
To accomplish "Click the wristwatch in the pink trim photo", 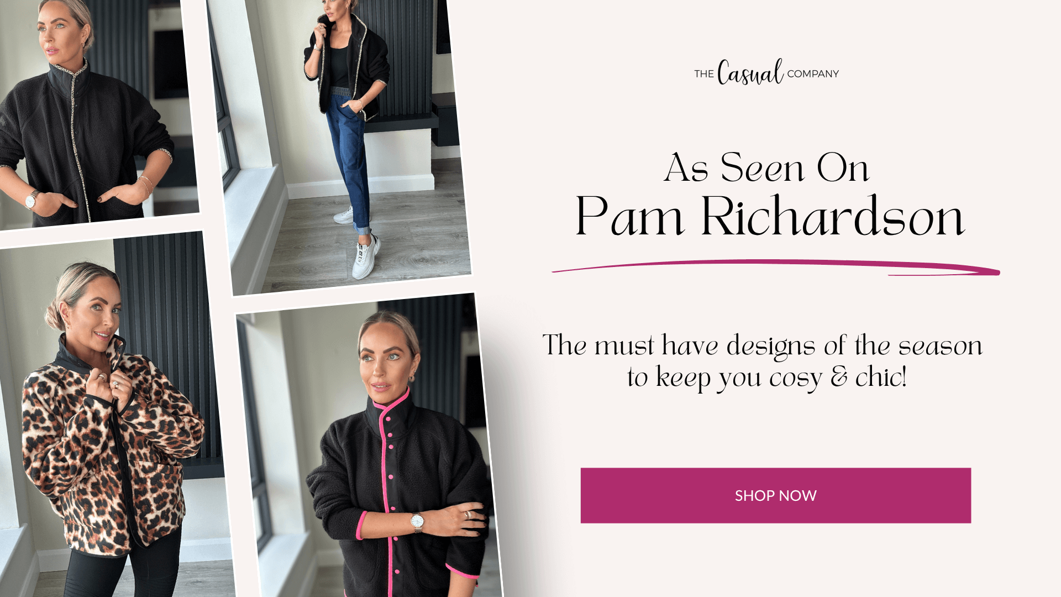I will tap(417, 521).
